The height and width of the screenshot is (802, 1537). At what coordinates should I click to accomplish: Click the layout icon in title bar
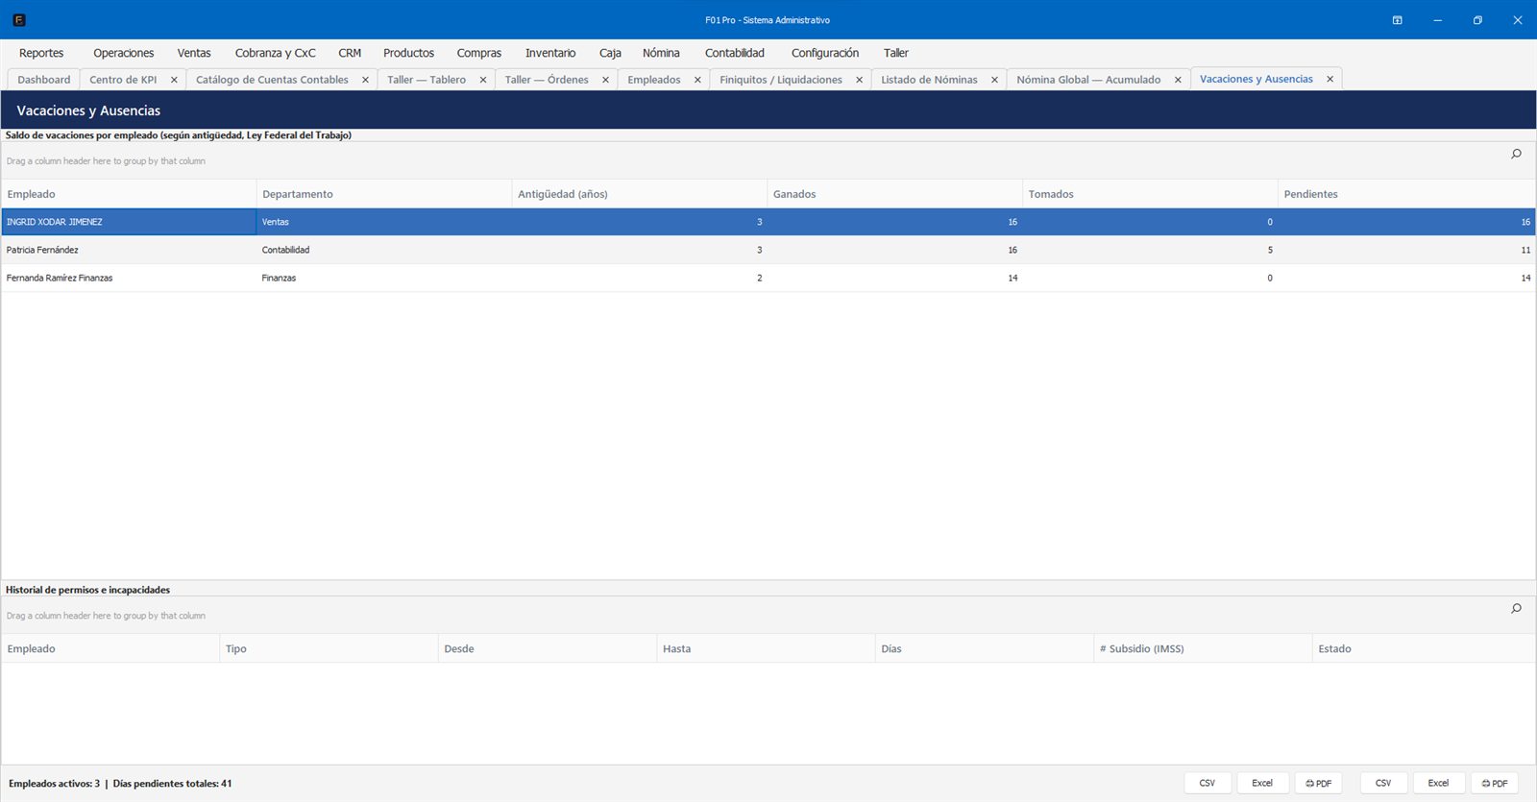pyautogui.click(x=1397, y=20)
